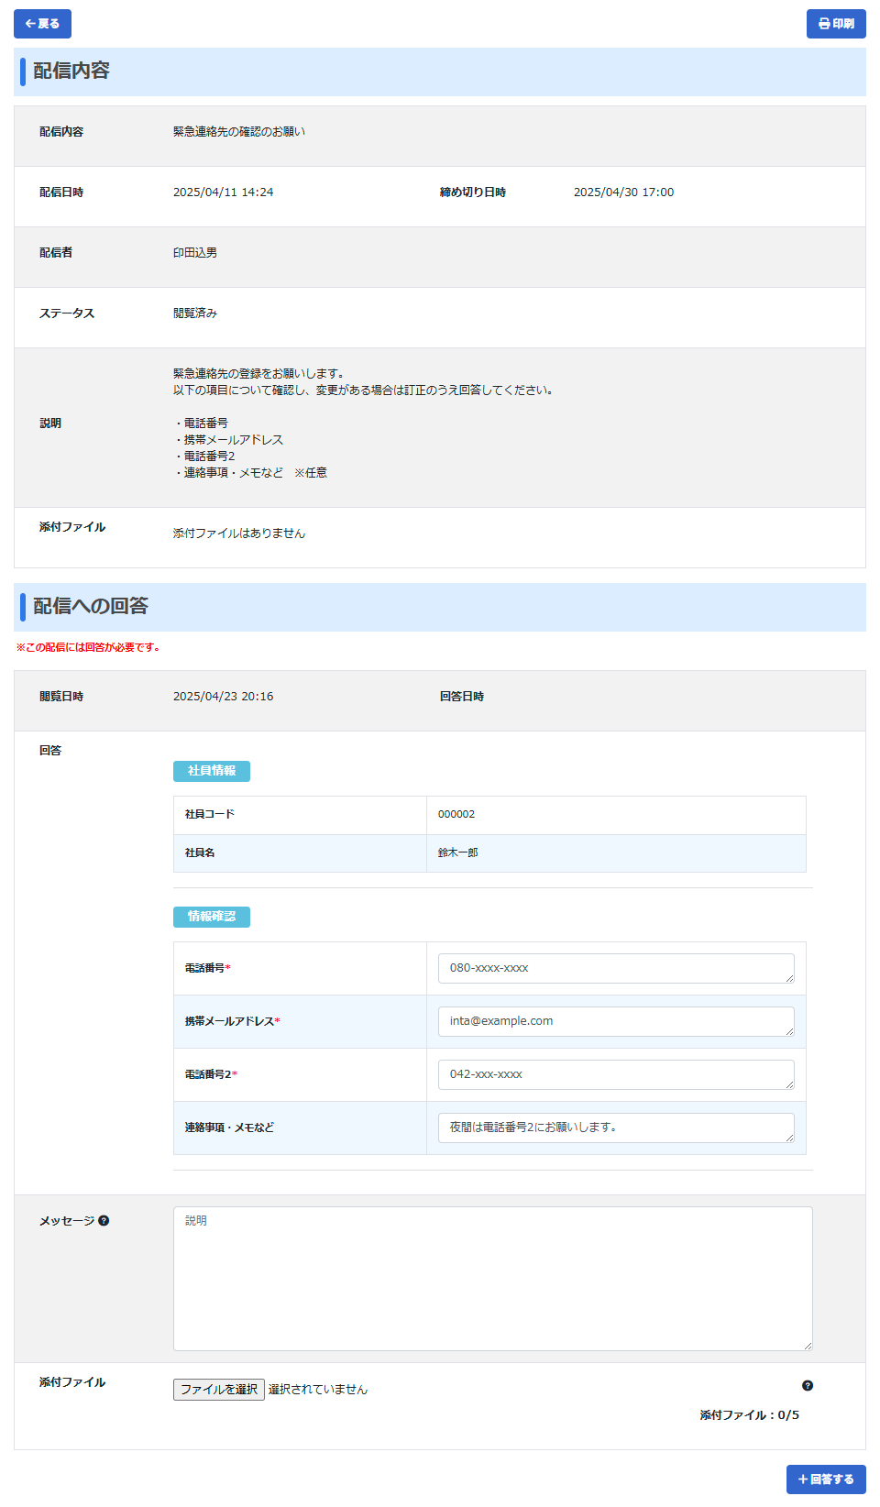The height and width of the screenshot is (1507, 880).
Task: Click the 情報確認 section badge
Action: (212, 917)
